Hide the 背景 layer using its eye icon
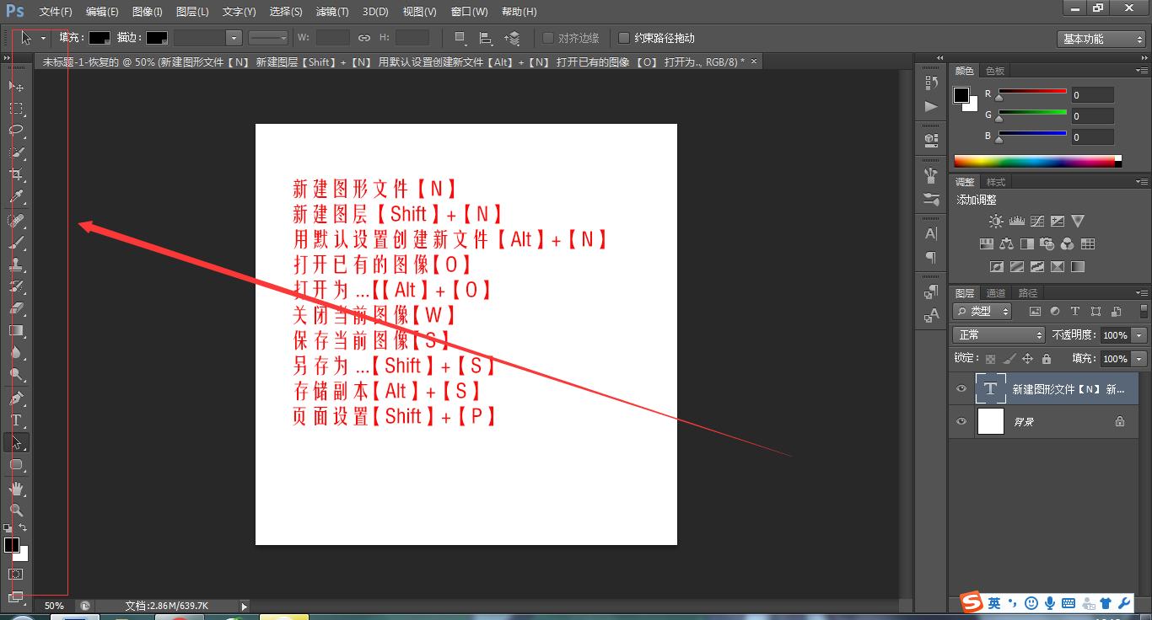 [961, 421]
